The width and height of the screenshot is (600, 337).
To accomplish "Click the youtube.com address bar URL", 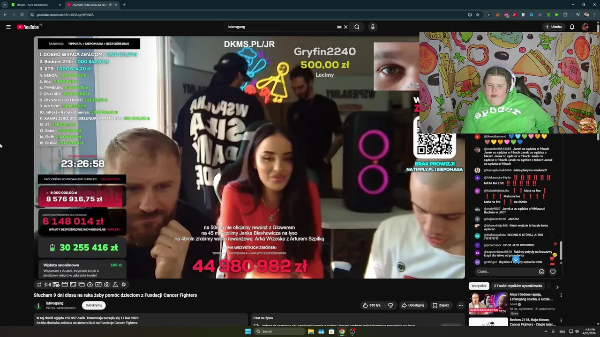I will (x=65, y=15).
